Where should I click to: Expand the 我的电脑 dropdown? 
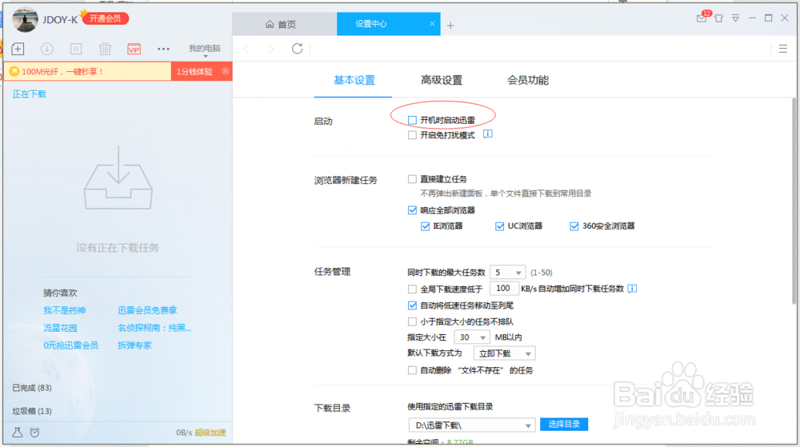coord(205,50)
